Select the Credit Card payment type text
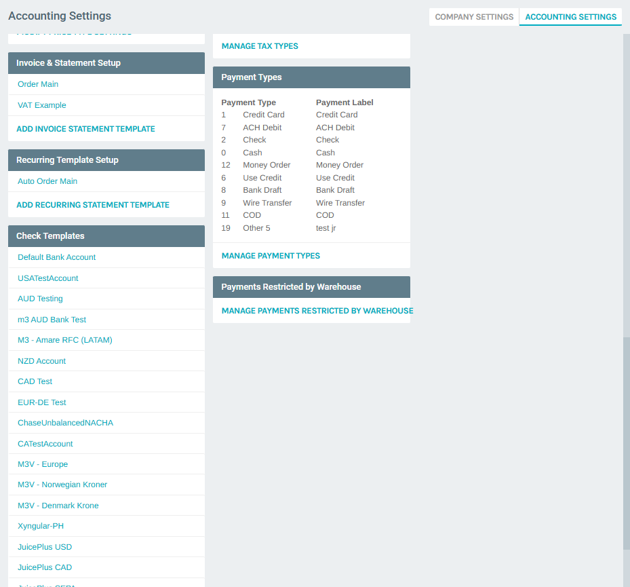 (x=264, y=115)
